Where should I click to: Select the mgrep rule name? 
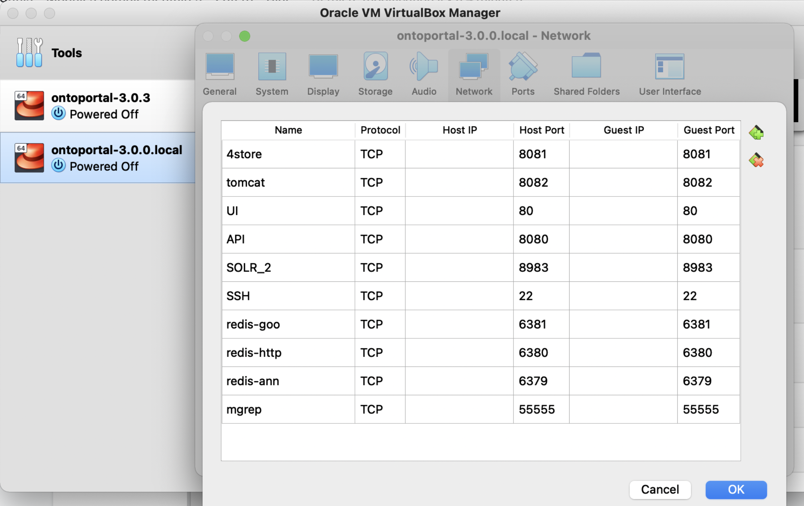tap(288, 409)
